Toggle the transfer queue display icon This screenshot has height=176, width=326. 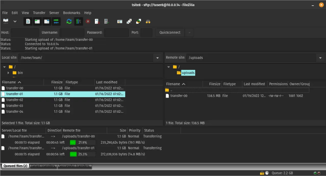click(56, 21)
